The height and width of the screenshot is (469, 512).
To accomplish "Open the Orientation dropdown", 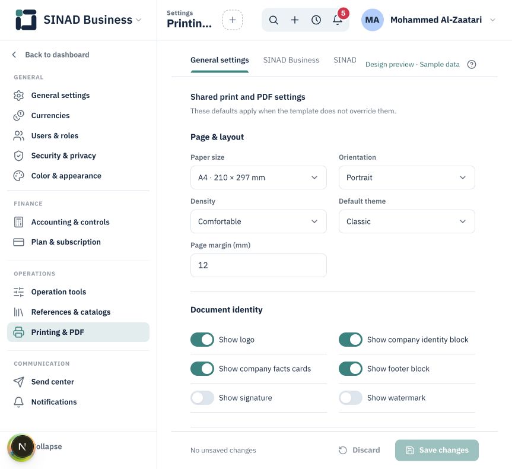I will point(406,178).
